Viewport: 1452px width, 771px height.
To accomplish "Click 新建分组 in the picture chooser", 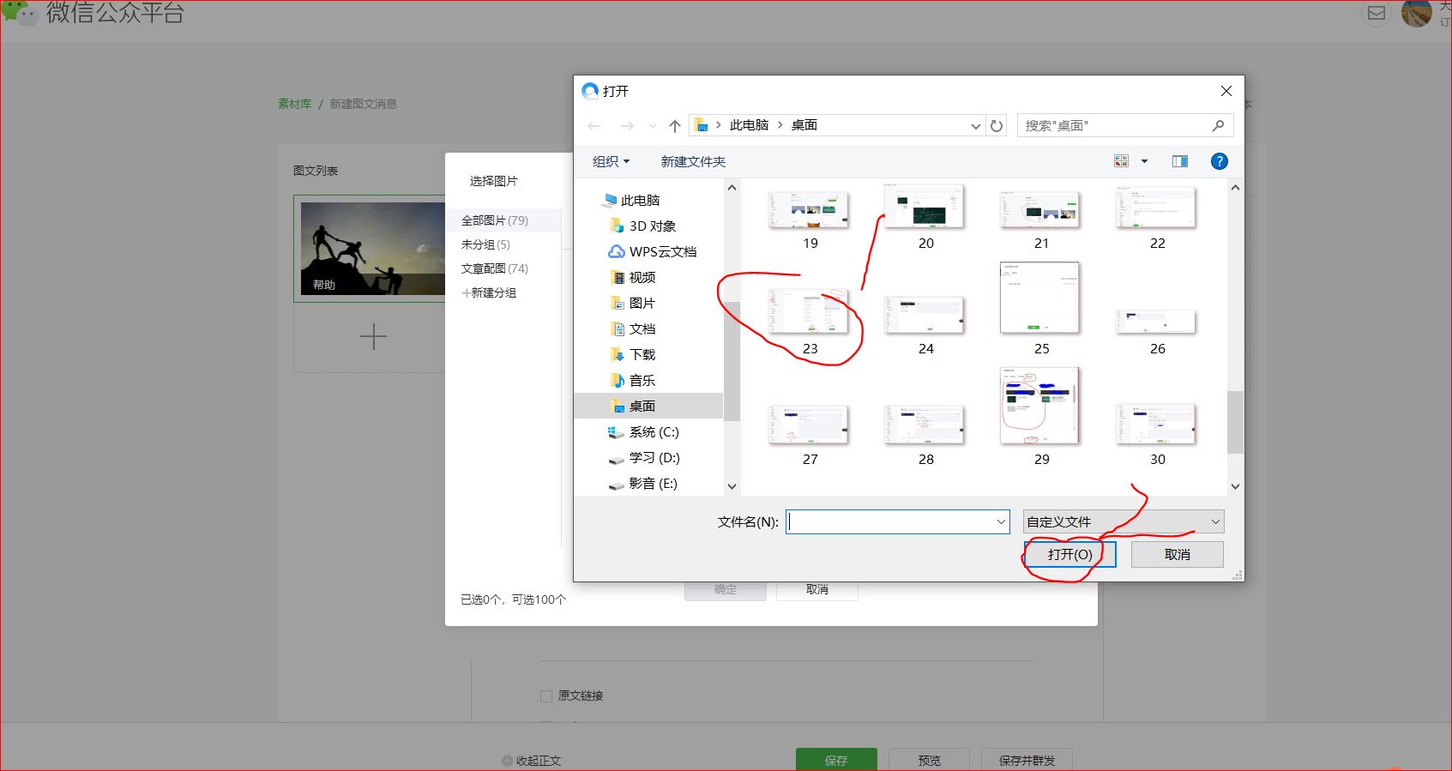I will (x=489, y=292).
